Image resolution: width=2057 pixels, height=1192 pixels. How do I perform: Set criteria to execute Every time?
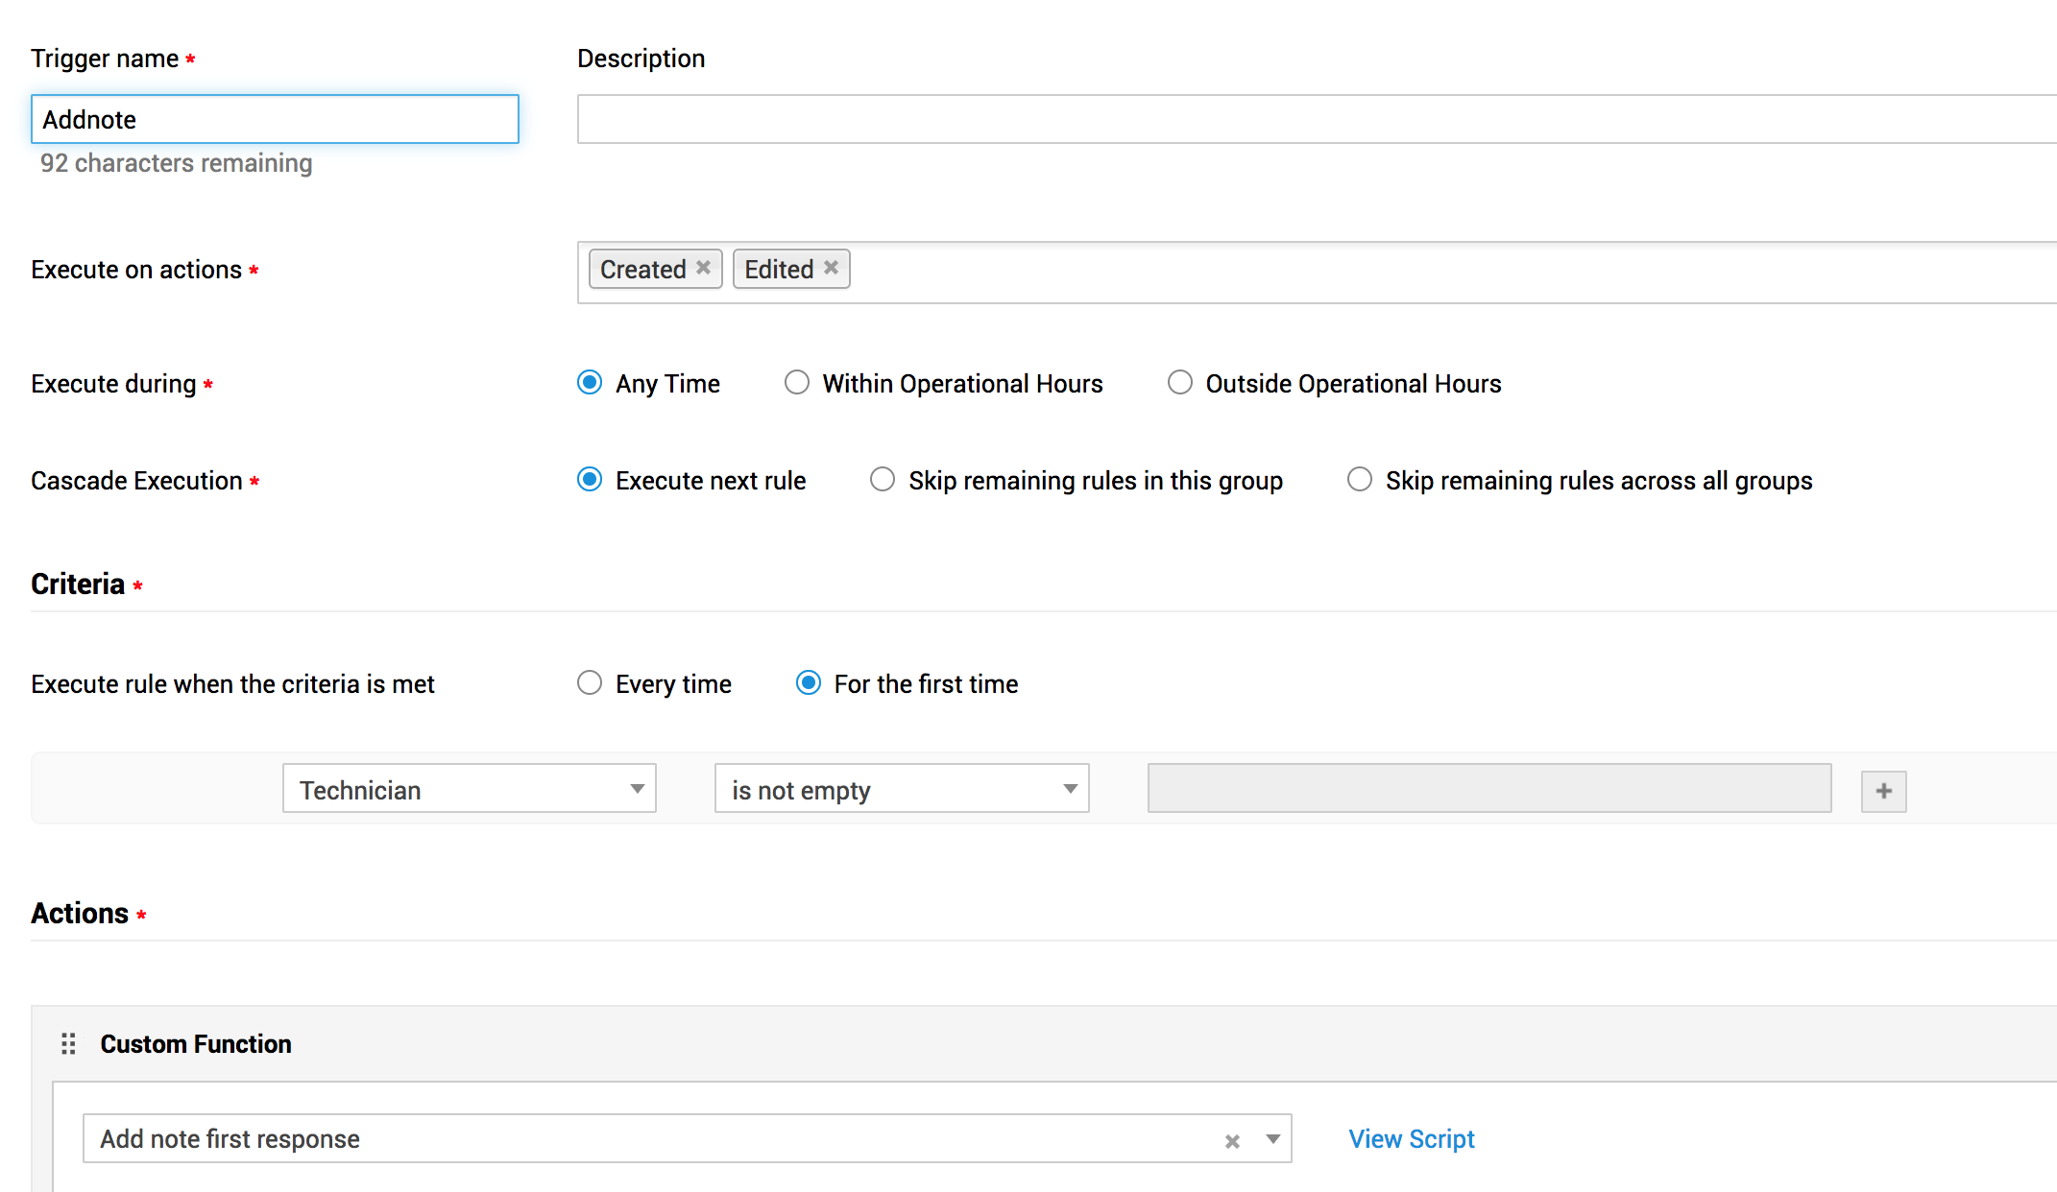[590, 683]
